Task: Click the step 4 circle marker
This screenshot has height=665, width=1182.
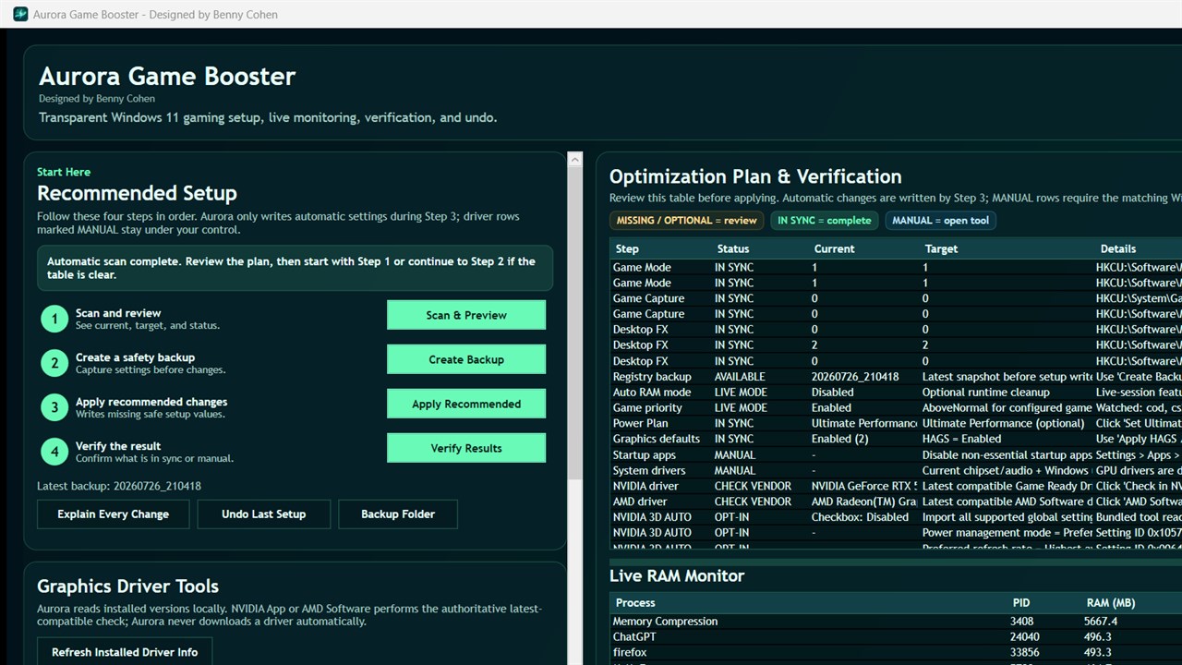Action: click(x=54, y=452)
